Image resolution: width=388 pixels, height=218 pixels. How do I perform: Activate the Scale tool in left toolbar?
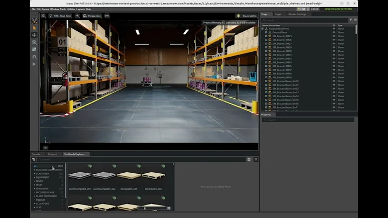[x=34, y=50]
